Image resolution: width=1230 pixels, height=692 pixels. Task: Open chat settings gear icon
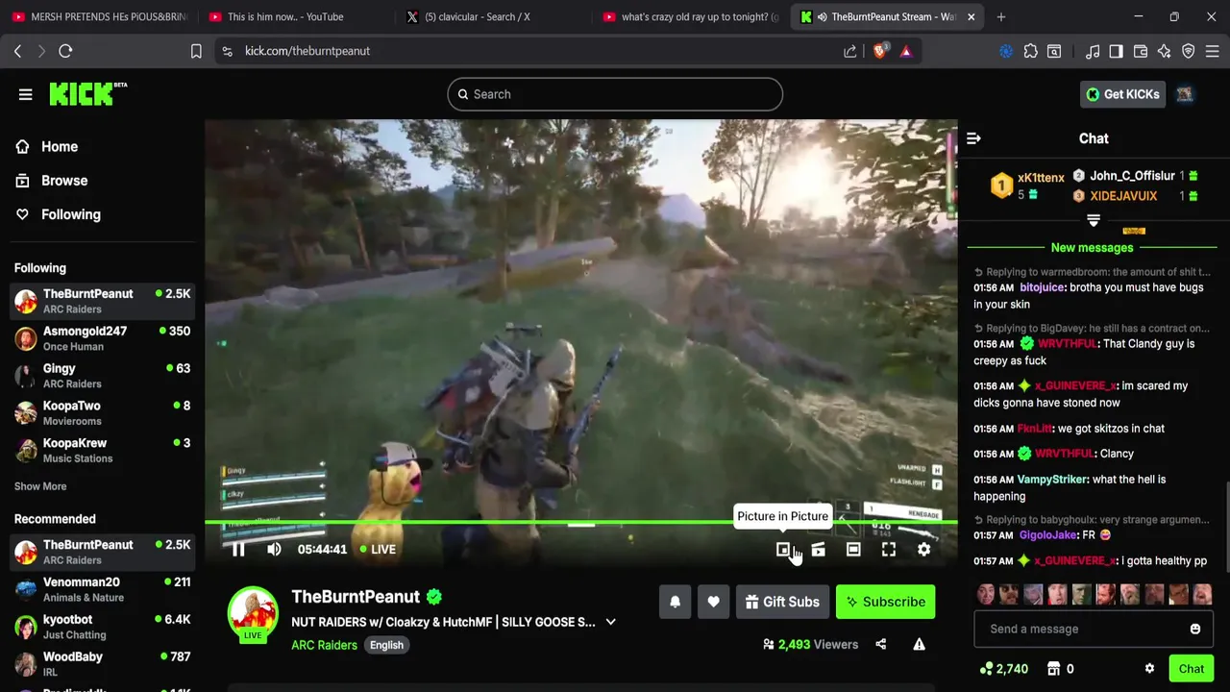coord(1149,669)
